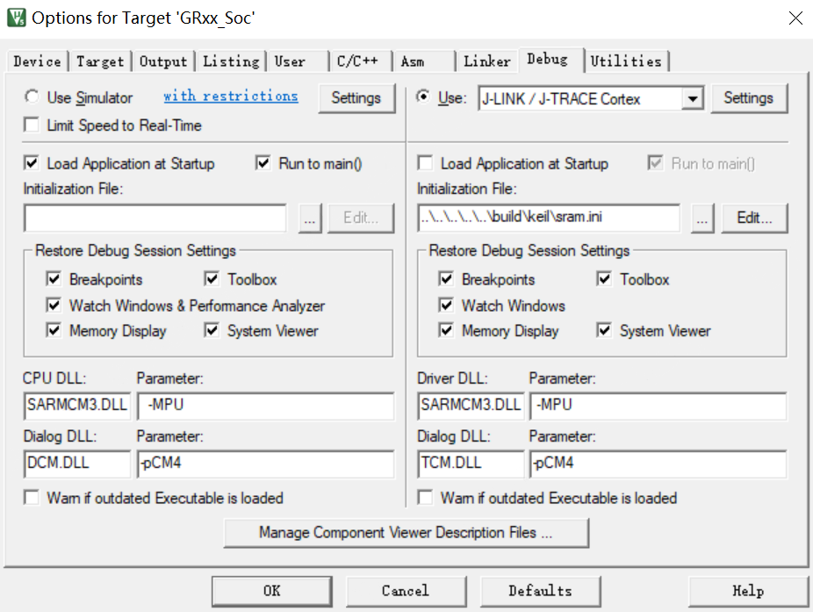Open the Target tab
Screen dimensions: 813x612
pyautogui.click(x=100, y=61)
